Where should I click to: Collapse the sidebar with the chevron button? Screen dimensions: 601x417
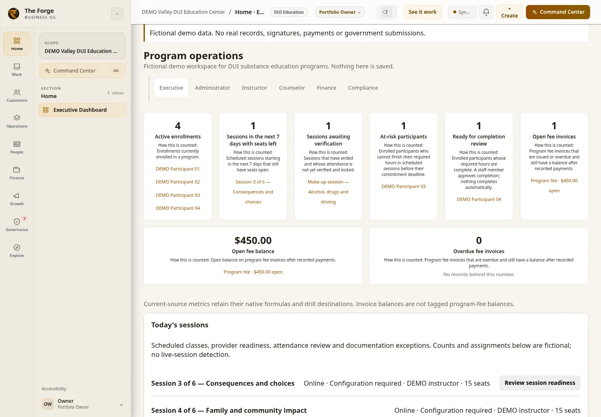tap(117, 14)
